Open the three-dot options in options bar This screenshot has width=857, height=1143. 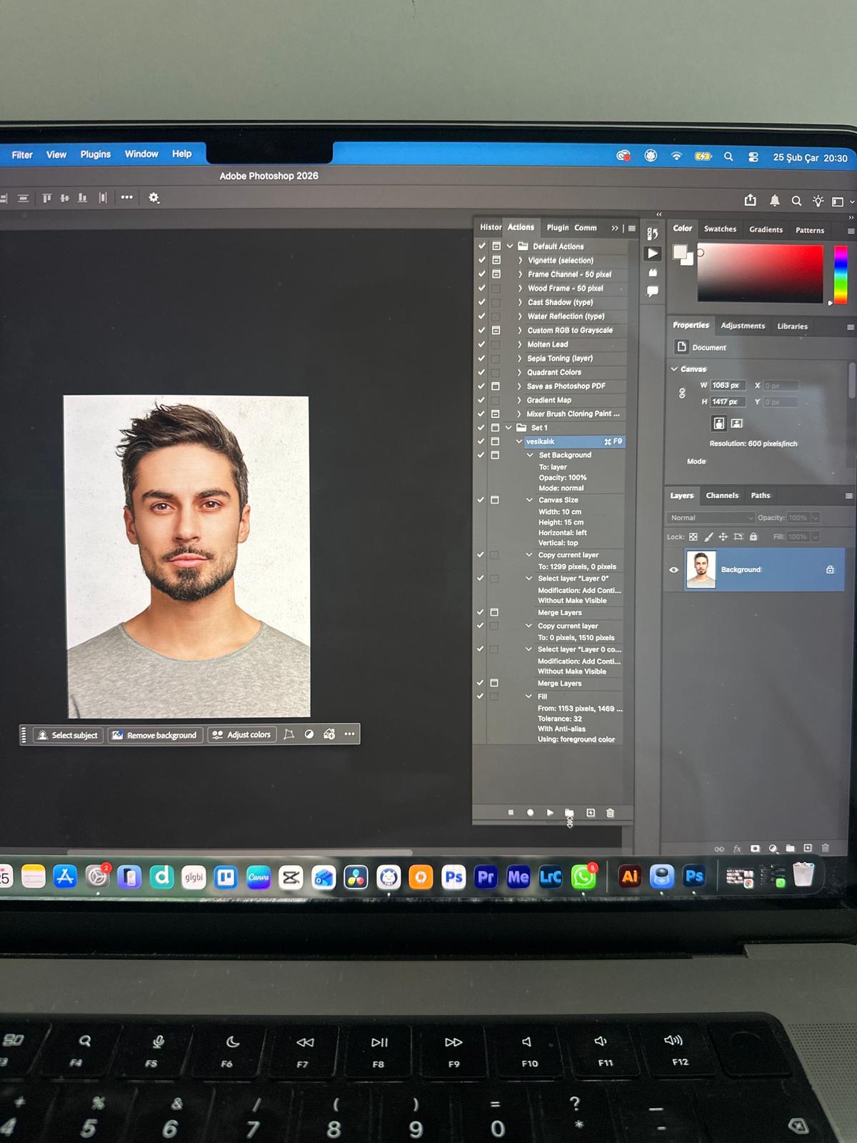[127, 197]
